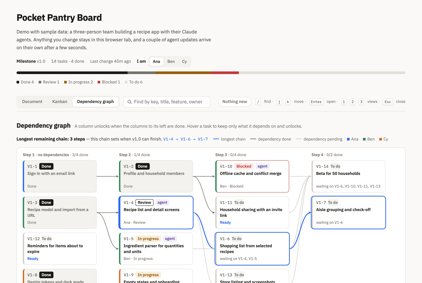Screen dimensions: 422x283
Task: Click the Blocked red segment of progress bar
Action: tap(225, 73)
